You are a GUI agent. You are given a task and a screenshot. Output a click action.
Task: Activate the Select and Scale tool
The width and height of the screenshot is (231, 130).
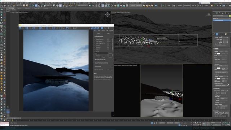(42, 6)
